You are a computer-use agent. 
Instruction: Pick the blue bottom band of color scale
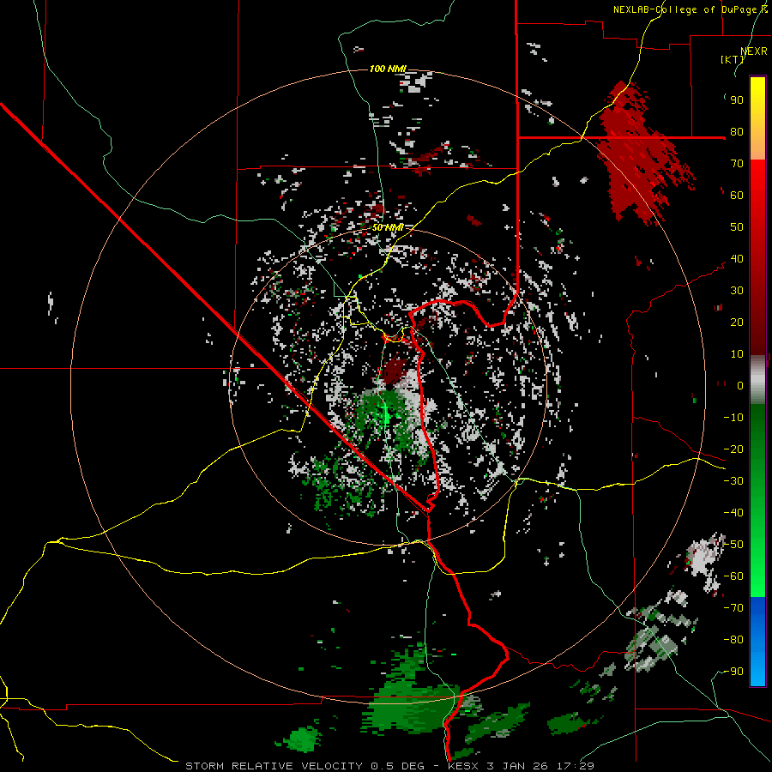[757, 642]
